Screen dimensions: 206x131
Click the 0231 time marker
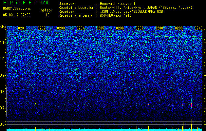22,28
